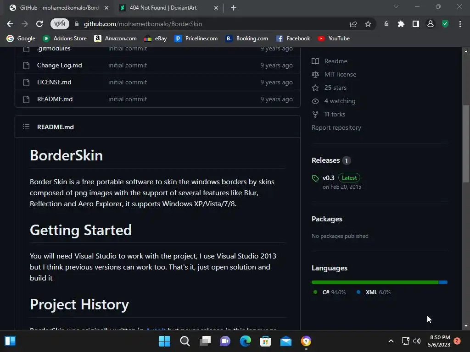View initial commit for Change Log.md
The height and width of the screenshot is (352, 470).
pyautogui.click(x=128, y=65)
